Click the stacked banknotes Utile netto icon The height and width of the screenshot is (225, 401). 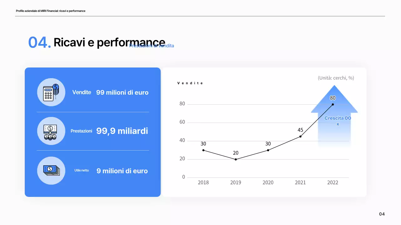click(x=51, y=170)
